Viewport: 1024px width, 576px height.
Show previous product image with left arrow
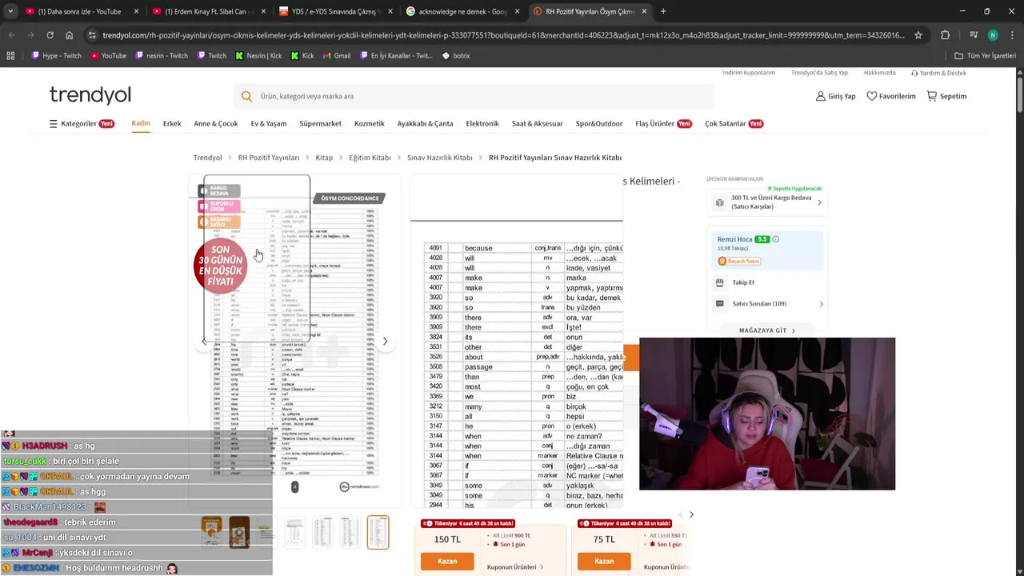click(x=204, y=342)
